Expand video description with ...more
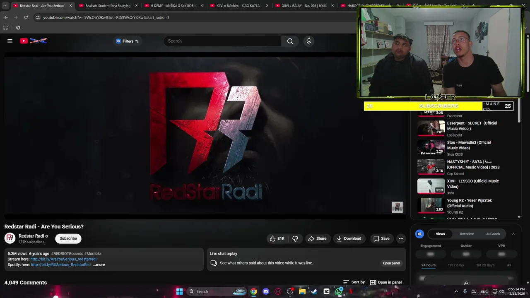The height and width of the screenshot is (298, 530). click(99, 264)
